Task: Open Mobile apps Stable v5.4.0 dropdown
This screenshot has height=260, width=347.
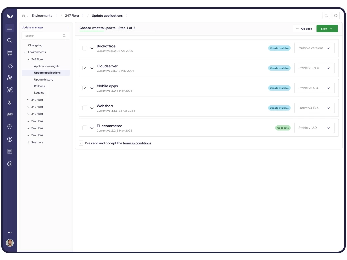Action: (314, 88)
